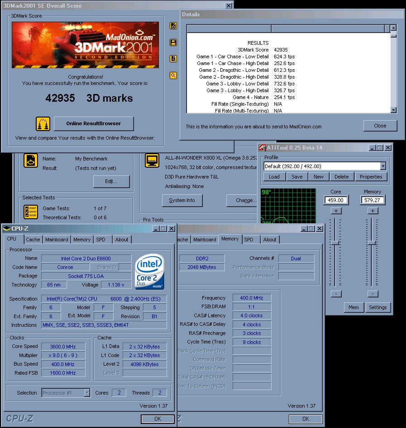Click the Core clock value field 459.00
This screenshot has height=428, width=406.
(x=336, y=200)
